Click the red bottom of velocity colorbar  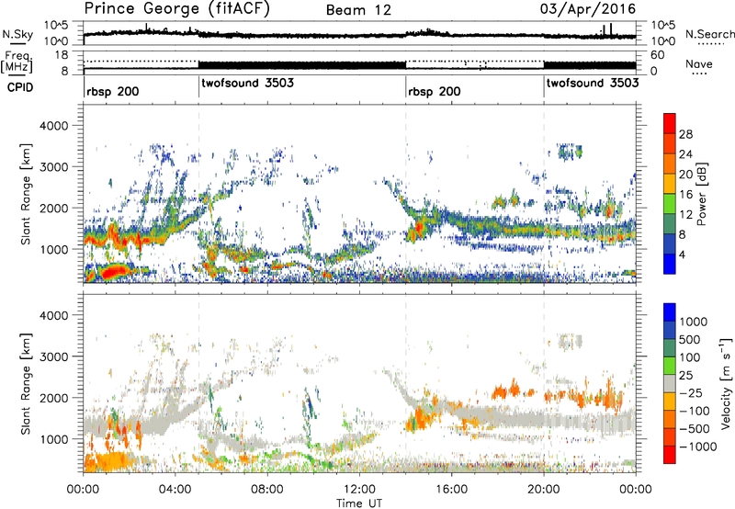click(x=670, y=455)
